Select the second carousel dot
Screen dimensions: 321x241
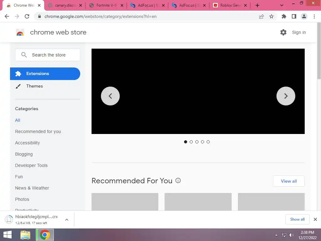(191, 142)
